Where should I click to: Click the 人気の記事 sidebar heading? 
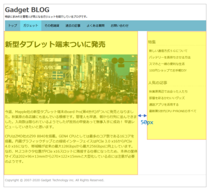tap(157, 83)
